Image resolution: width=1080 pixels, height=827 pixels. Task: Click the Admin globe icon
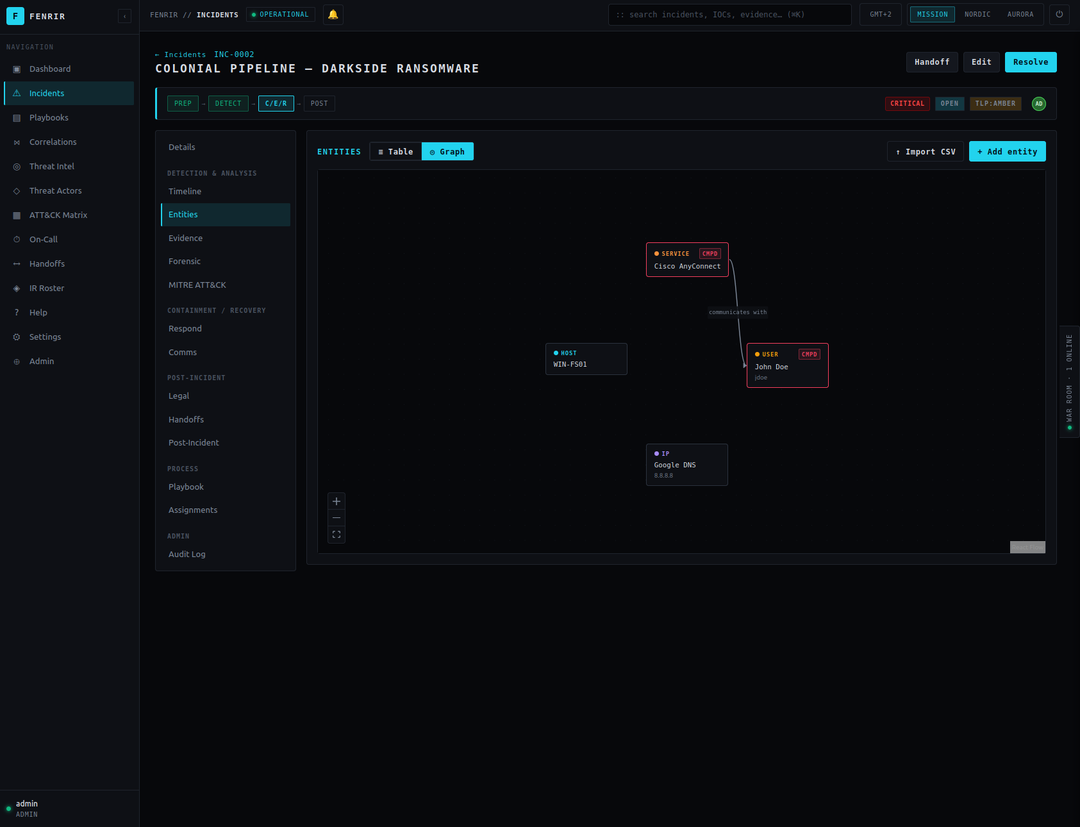click(17, 362)
